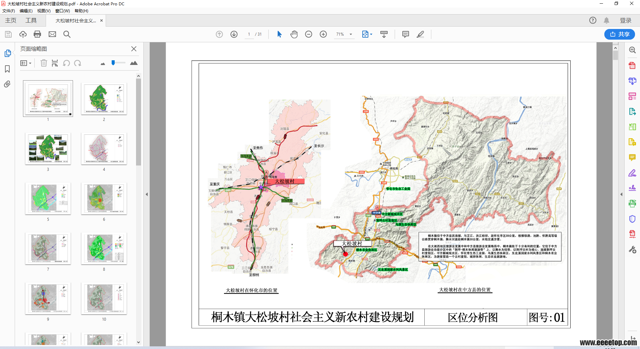Select page 3 thumbnail
The height and width of the screenshot is (349, 640).
click(x=48, y=149)
